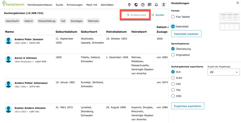241x123 pixels.
Task: Choose ODS export format
Action: (x=173, y=96)
